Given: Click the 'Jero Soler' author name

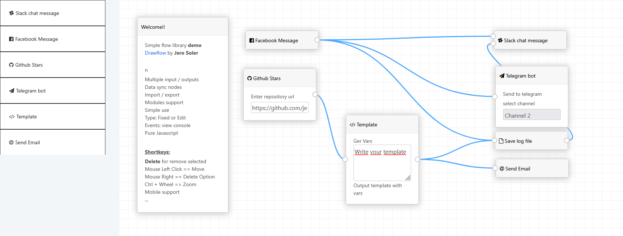Looking at the screenshot, I should 186,53.
